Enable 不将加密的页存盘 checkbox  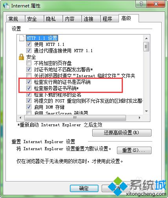click(x=29, y=63)
